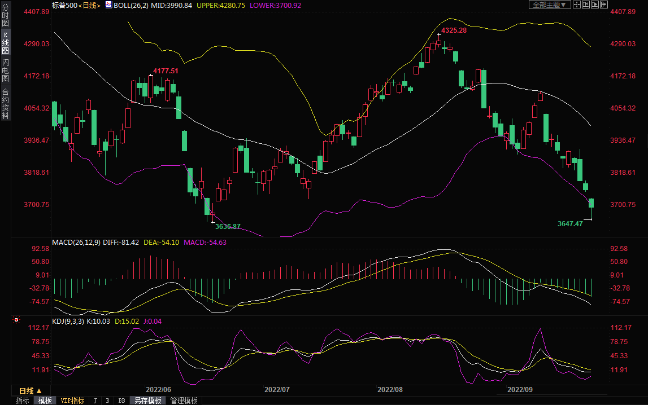Viewport: 648px width, 405px height.
Task: Open the 闪电图 sidebar tab
Action: click(x=5, y=70)
